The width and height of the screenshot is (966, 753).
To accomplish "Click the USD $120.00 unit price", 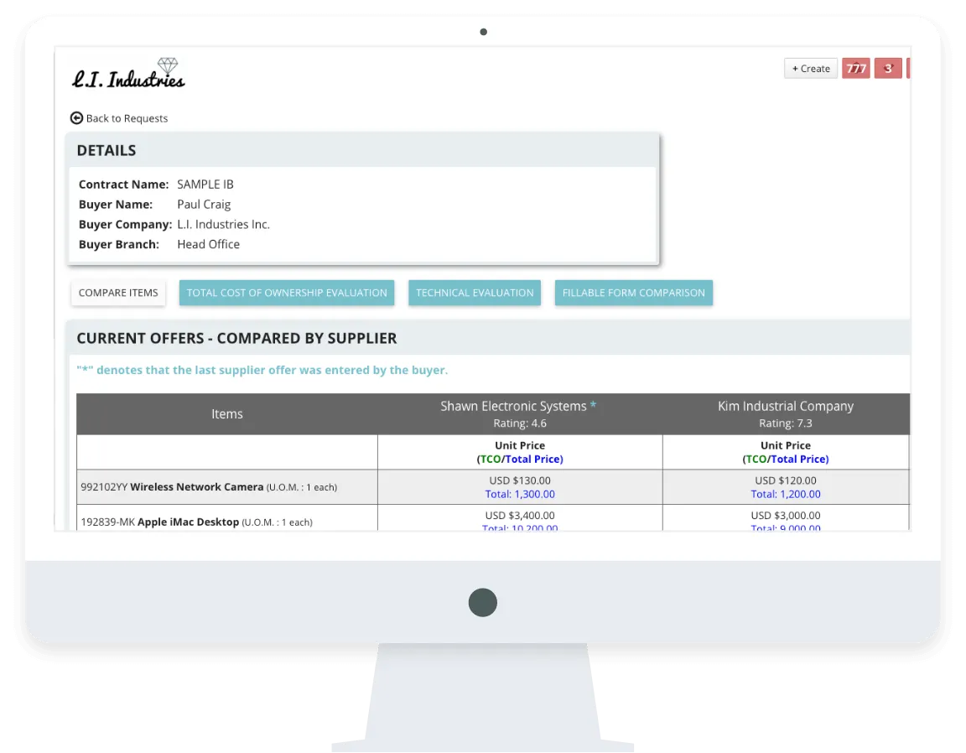I will tap(786, 480).
